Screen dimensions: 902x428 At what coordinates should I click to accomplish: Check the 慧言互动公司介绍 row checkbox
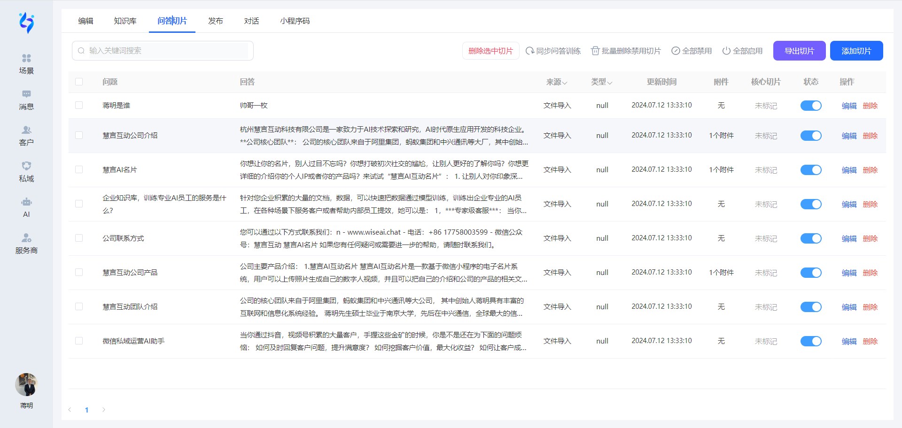[x=79, y=135]
